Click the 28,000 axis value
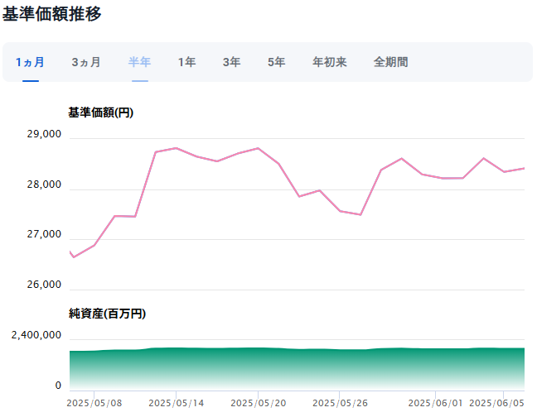Screen dimensions: 537x417 click(44, 185)
